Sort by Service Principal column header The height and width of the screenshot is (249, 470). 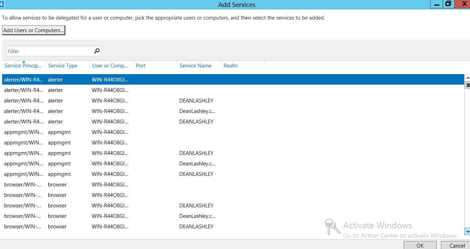[x=23, y=66]
